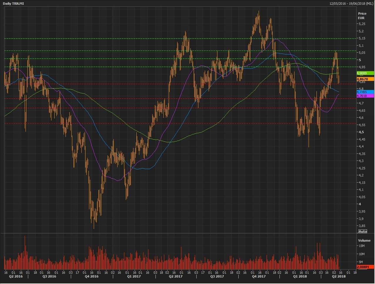Click the Q4 2017 time axis label

click(x=259, y=276)
